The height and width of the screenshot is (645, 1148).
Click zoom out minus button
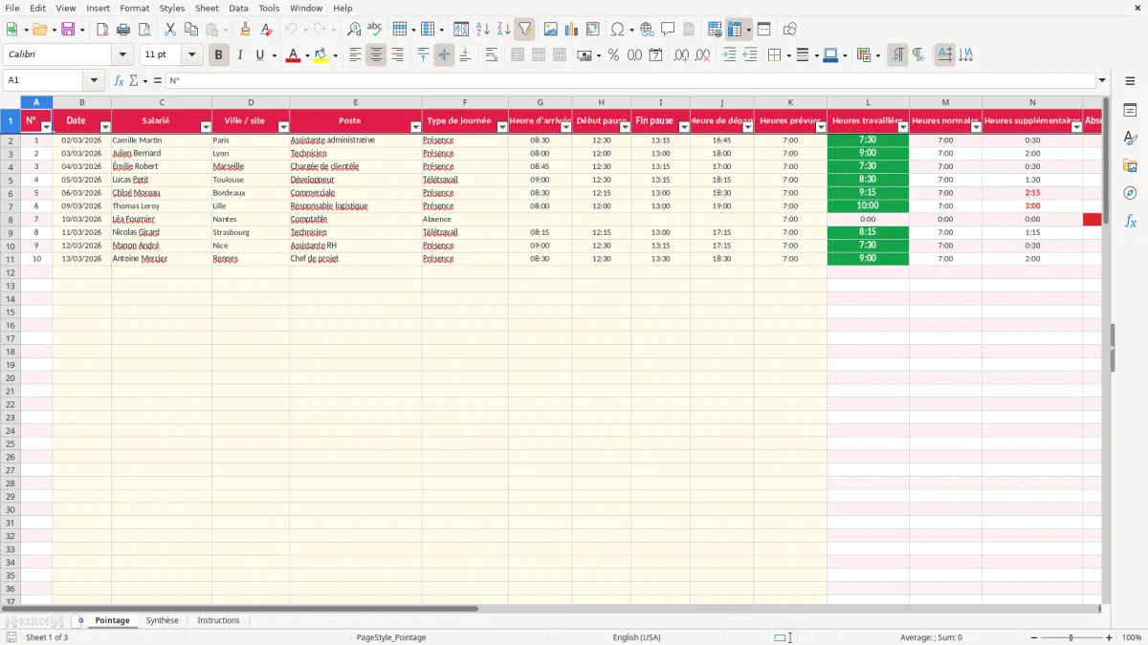click(x=1033, y=637)
